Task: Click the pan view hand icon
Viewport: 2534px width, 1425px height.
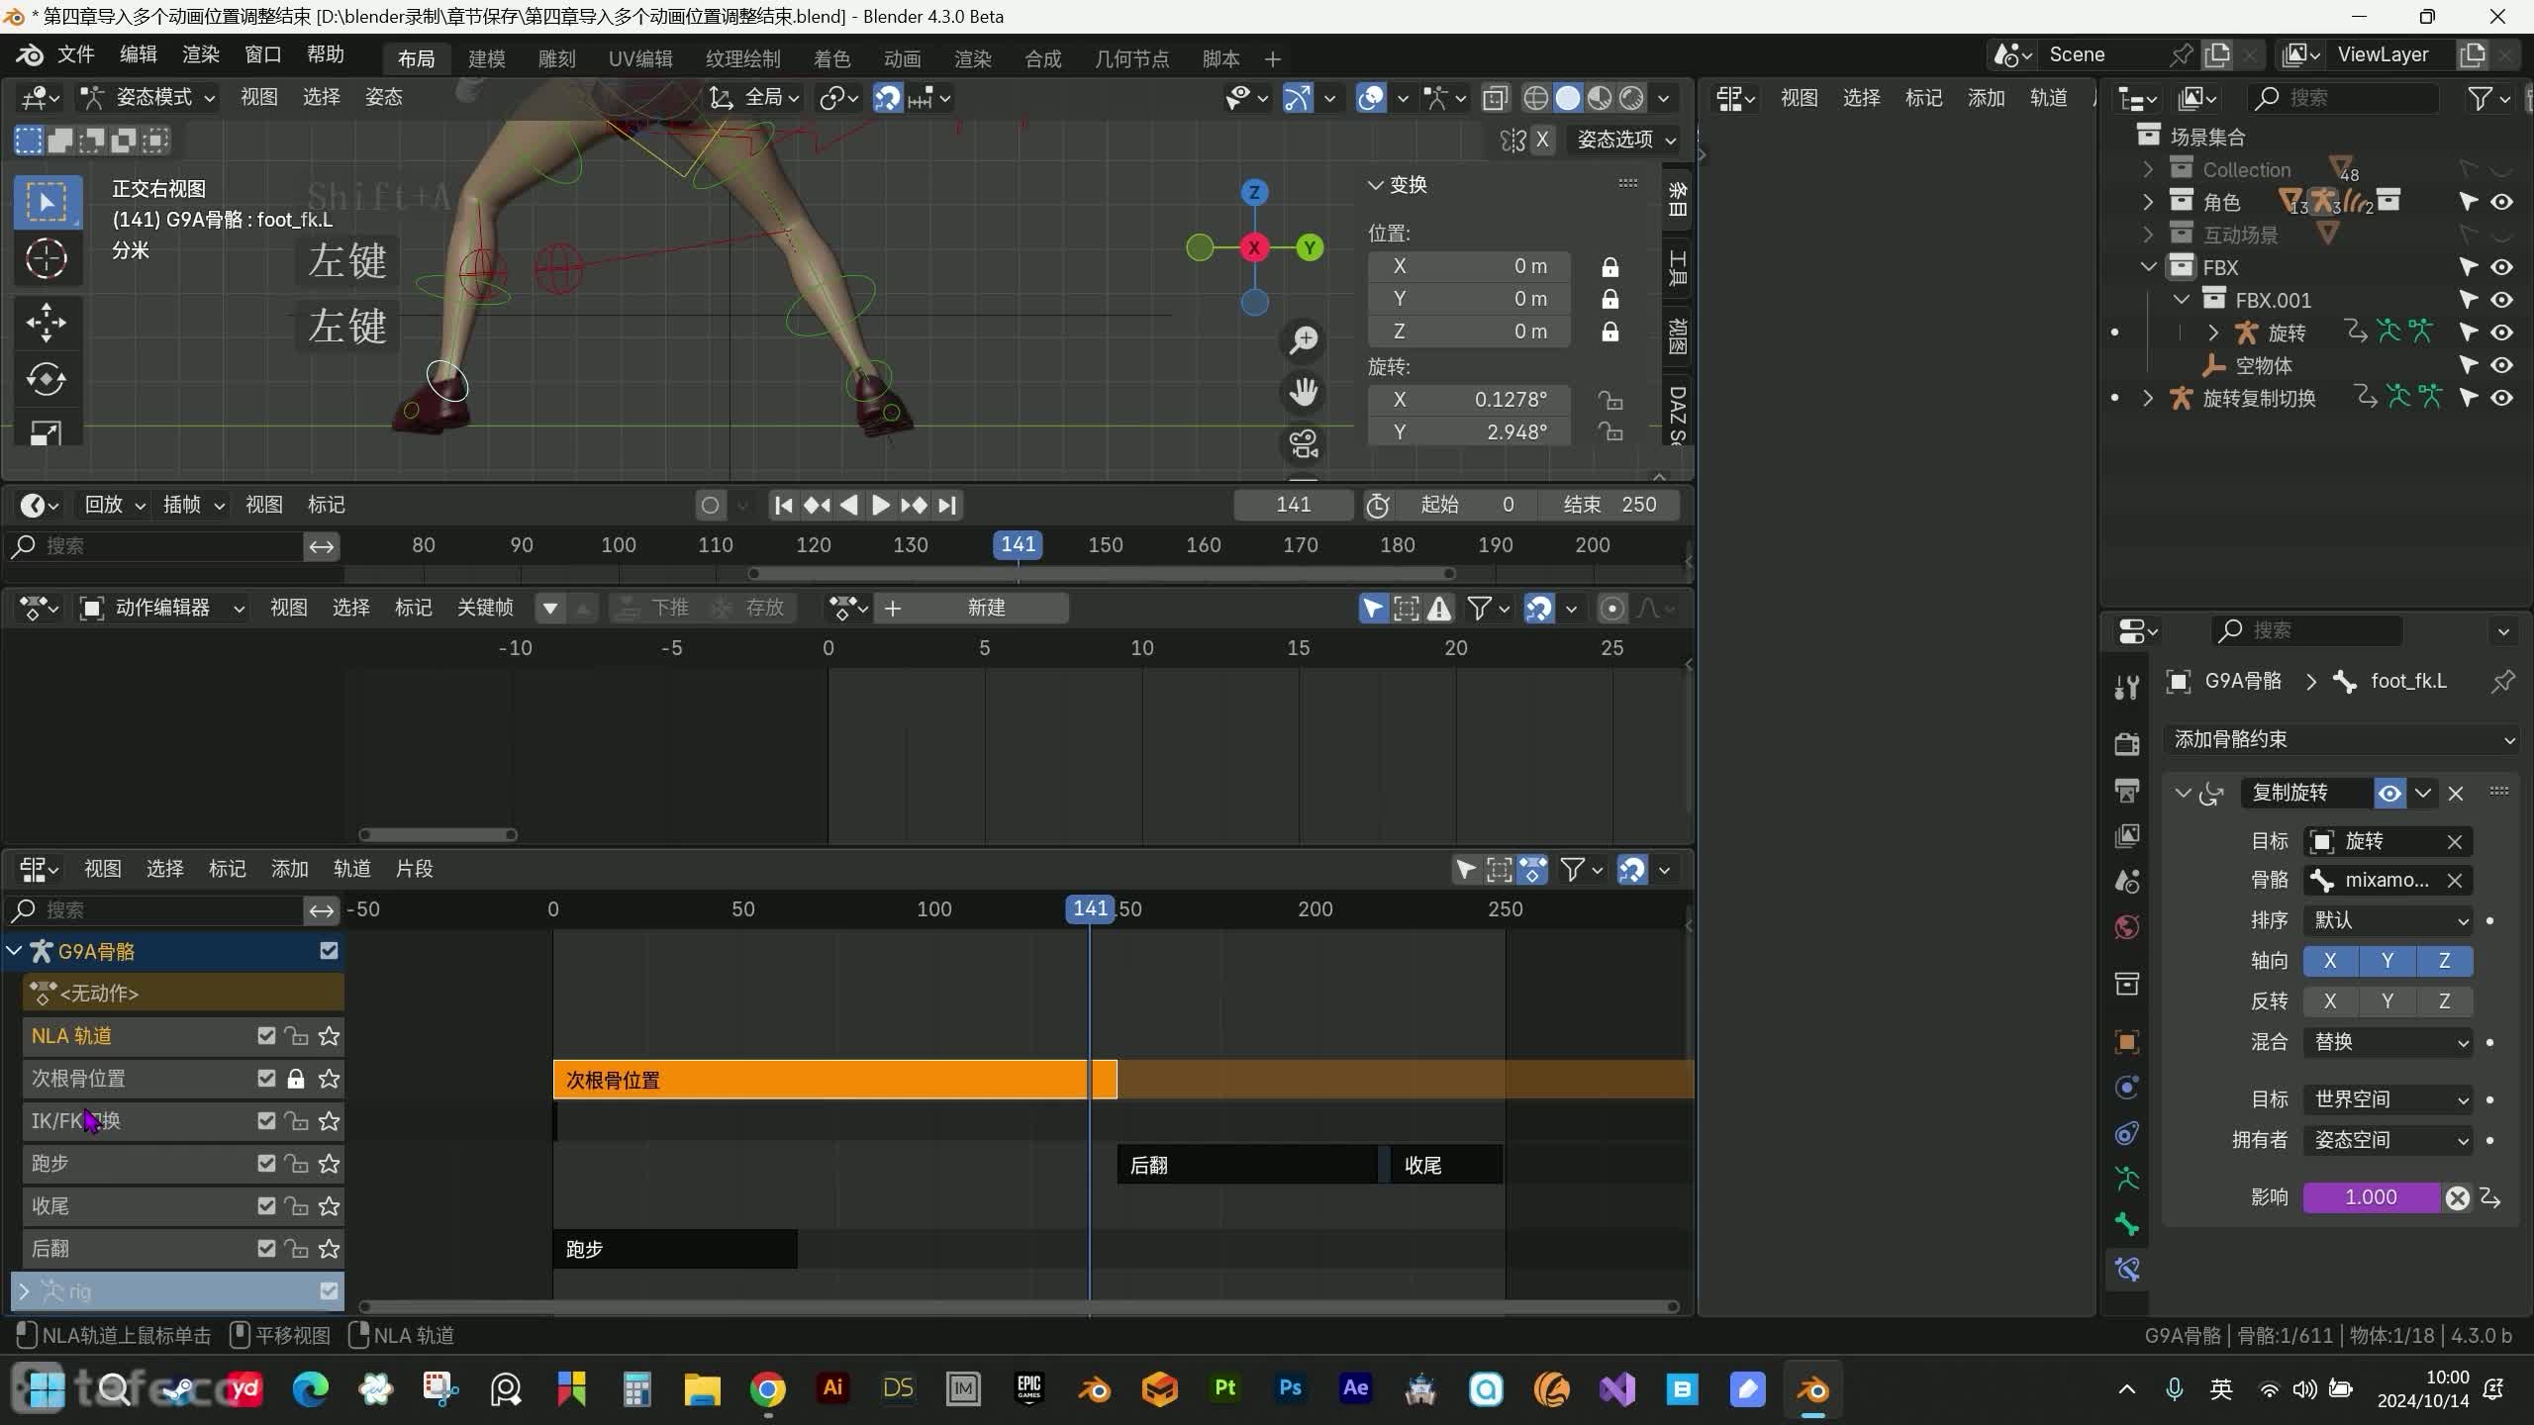Action: pyautogui.click(x=1304, y=393)
